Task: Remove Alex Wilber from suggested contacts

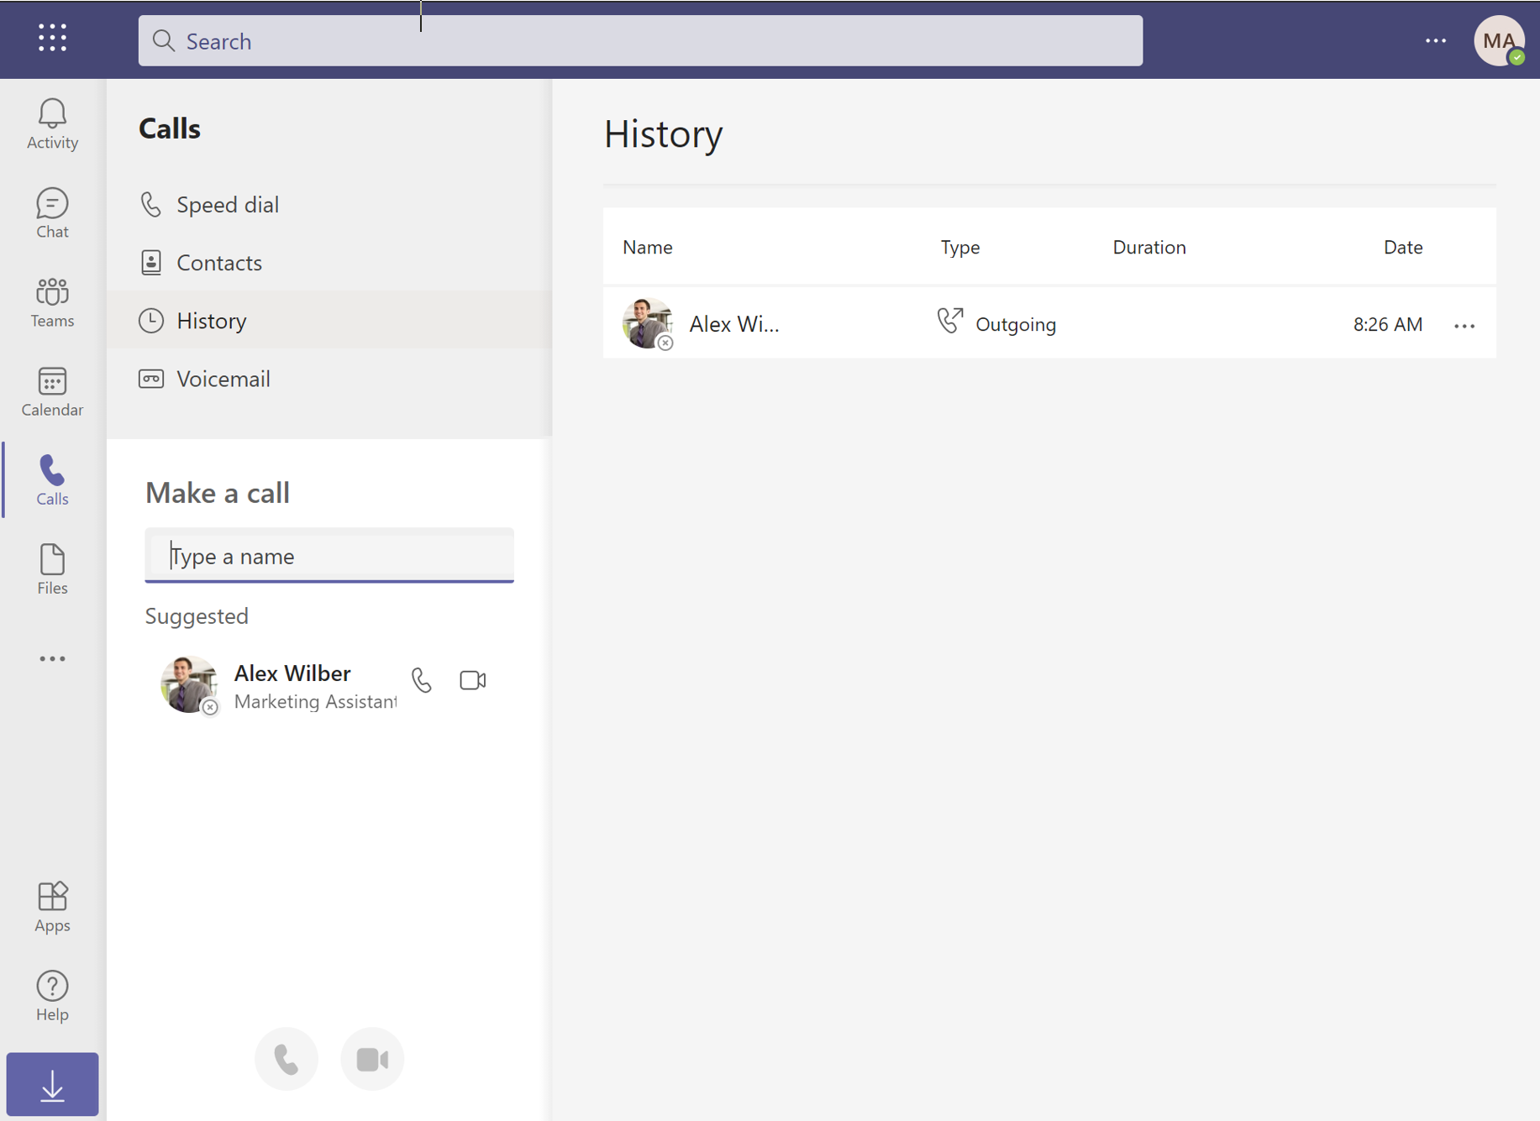Action: click(210, 708)
